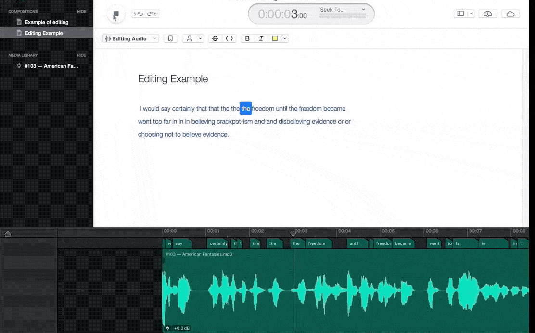The height and width of the screenshot is (333, 535).
Task: Select the Example of editing composition
Action: [x=46, y=22]
